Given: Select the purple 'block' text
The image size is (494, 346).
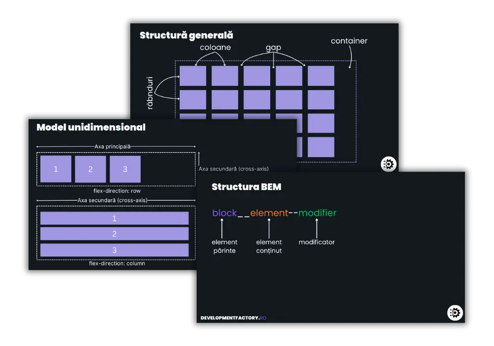Looking at the screenshot, I should click(x=225, y=213).
